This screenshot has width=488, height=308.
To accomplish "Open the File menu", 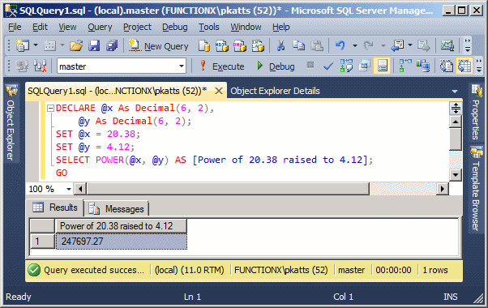I will [x=15, y=27].
